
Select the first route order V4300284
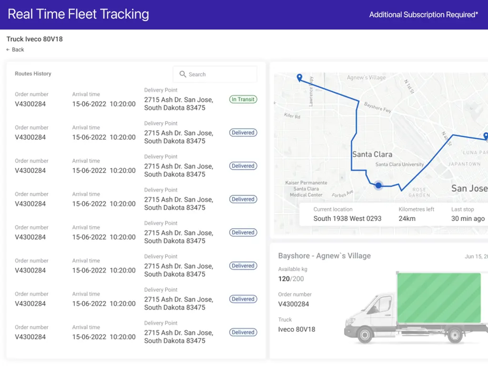(30, 104)
